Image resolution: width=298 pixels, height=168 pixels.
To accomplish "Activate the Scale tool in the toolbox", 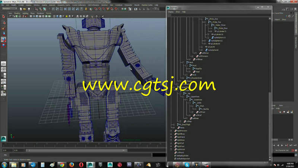I will [3, 45].
